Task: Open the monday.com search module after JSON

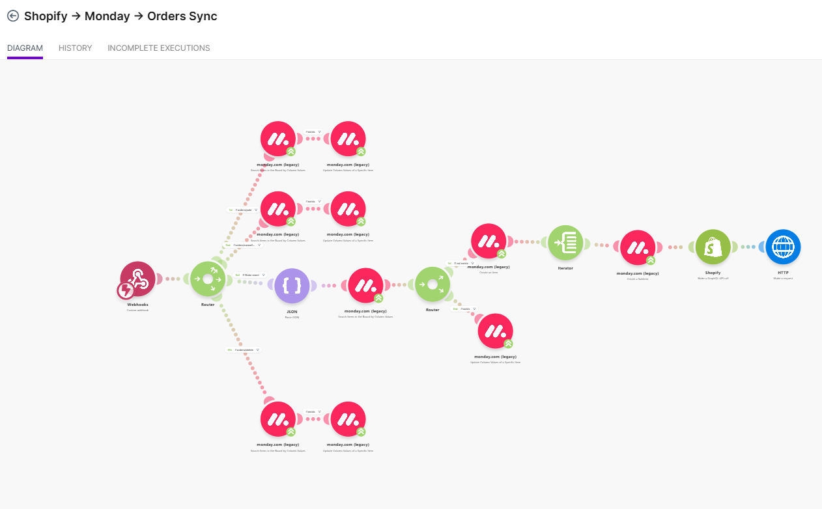Action: coord(365,286)
